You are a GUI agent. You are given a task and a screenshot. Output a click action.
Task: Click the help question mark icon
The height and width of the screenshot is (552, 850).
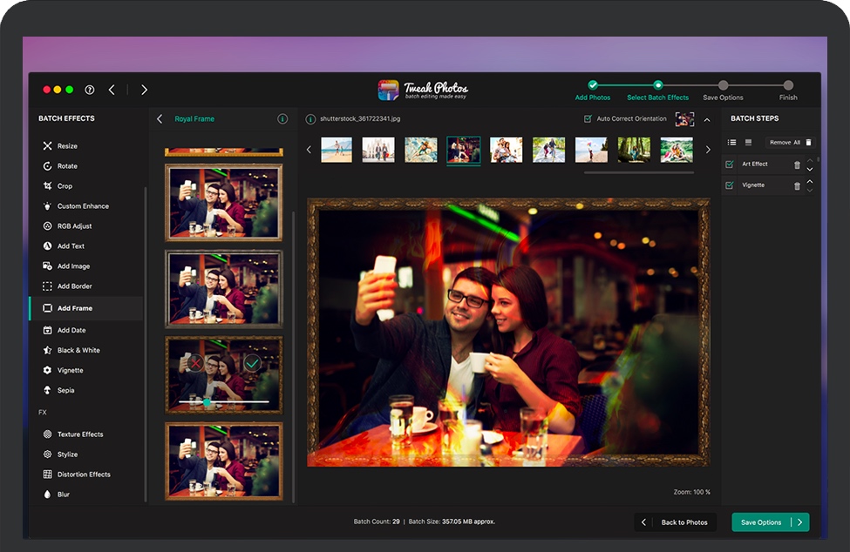(x=90, y=90)
